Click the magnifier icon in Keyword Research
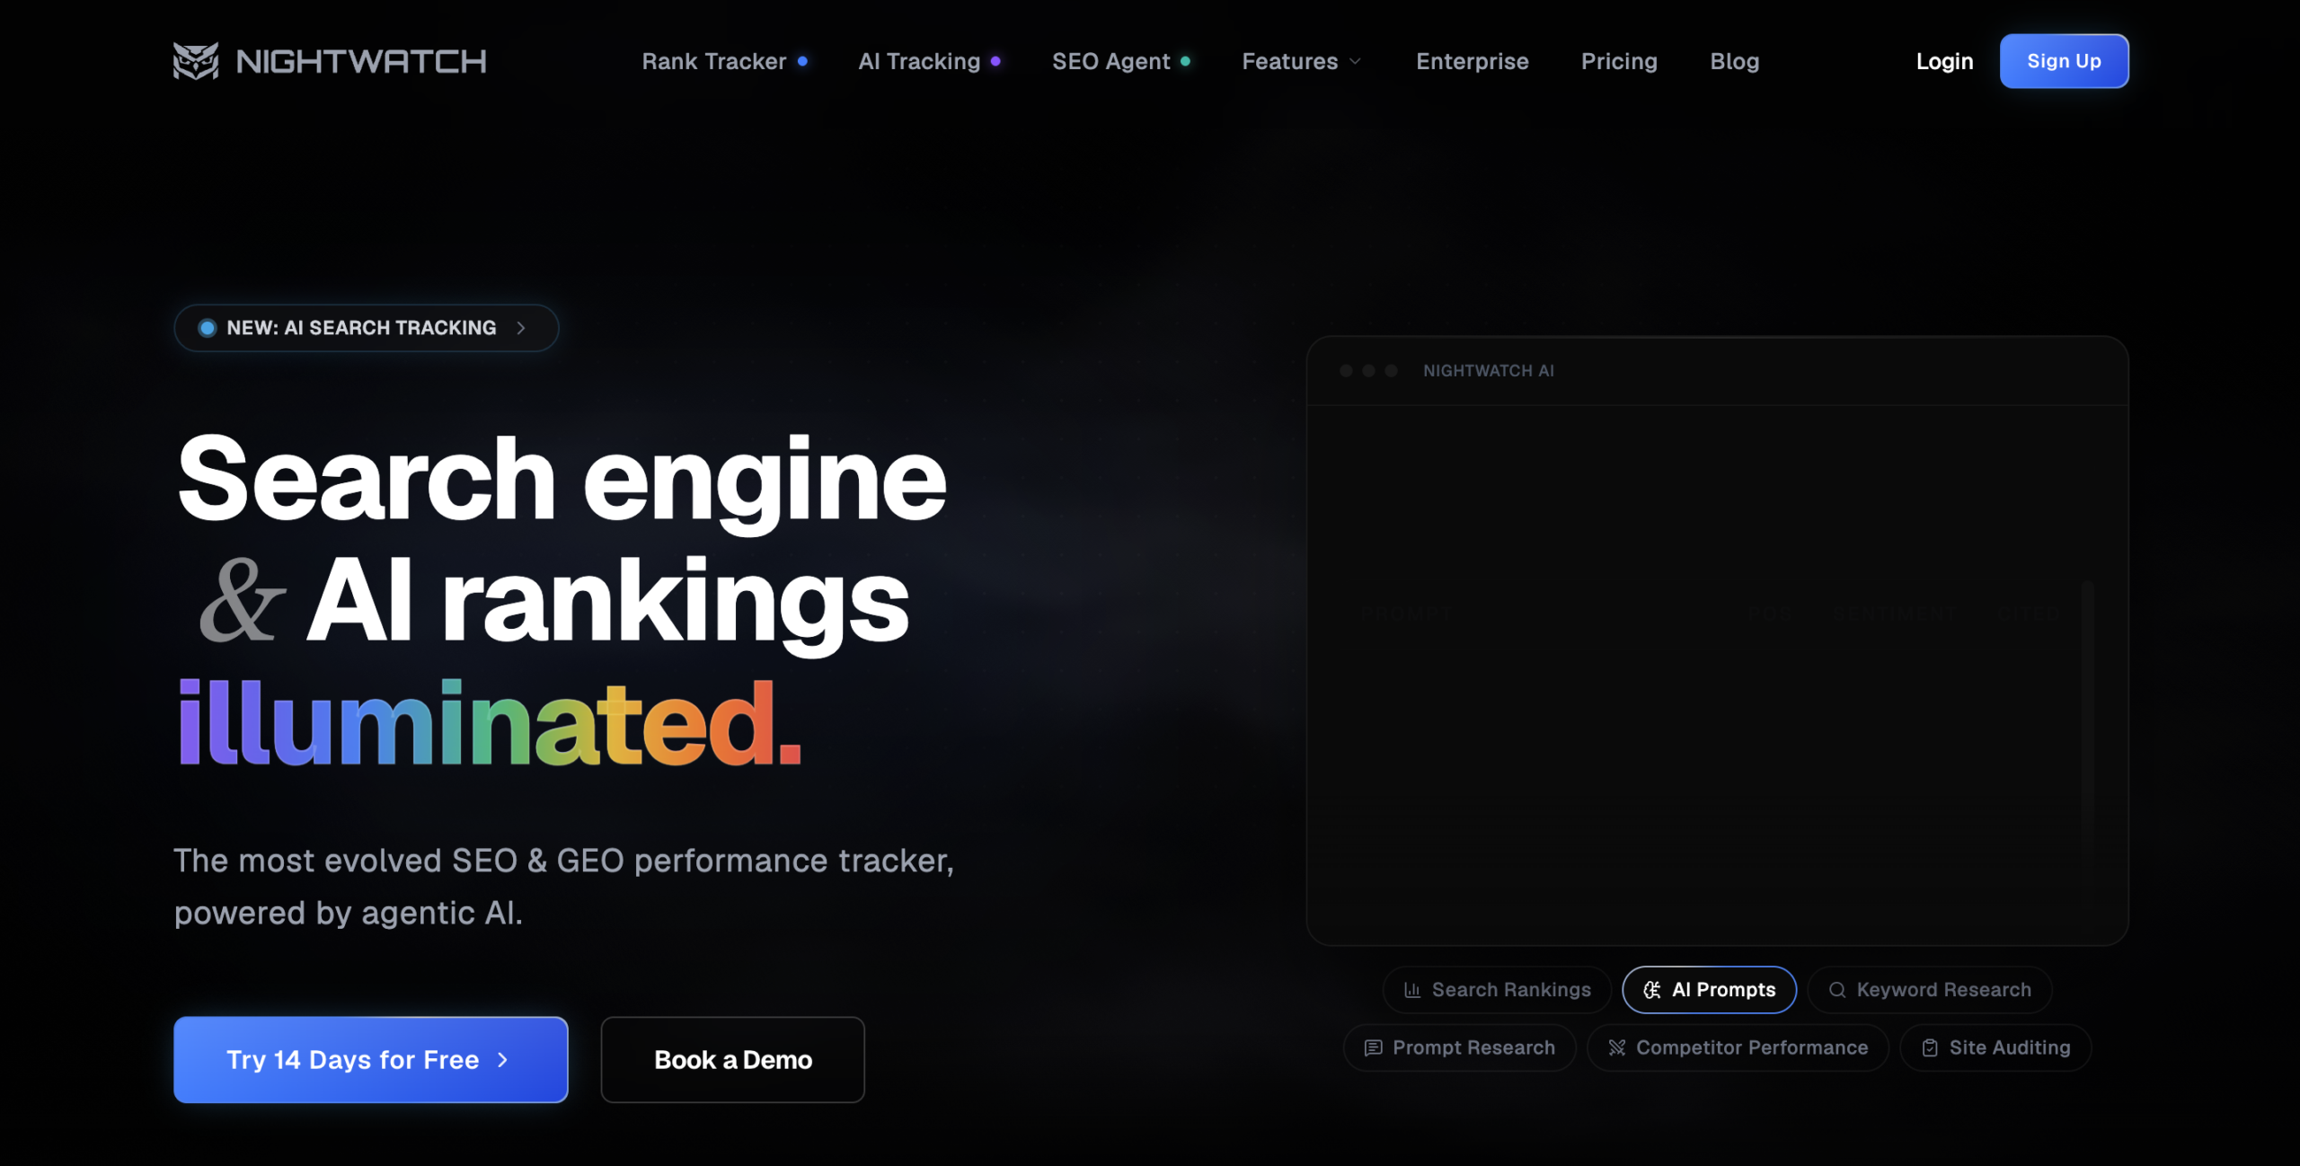 tap(1837, 990)
